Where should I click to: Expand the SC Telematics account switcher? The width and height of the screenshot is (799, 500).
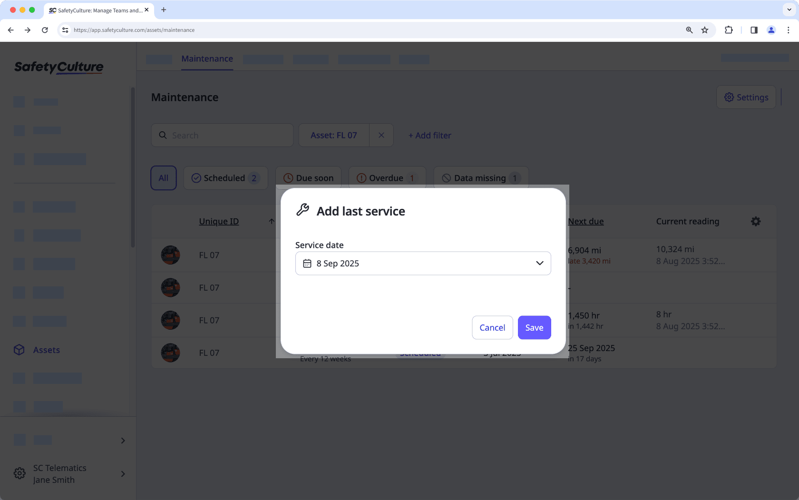(x=122, y=474)
